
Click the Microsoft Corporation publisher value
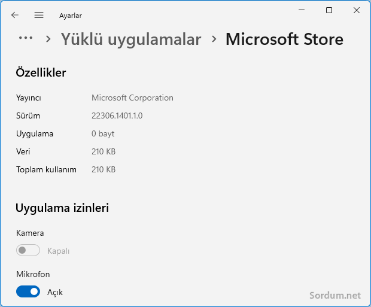132,98
